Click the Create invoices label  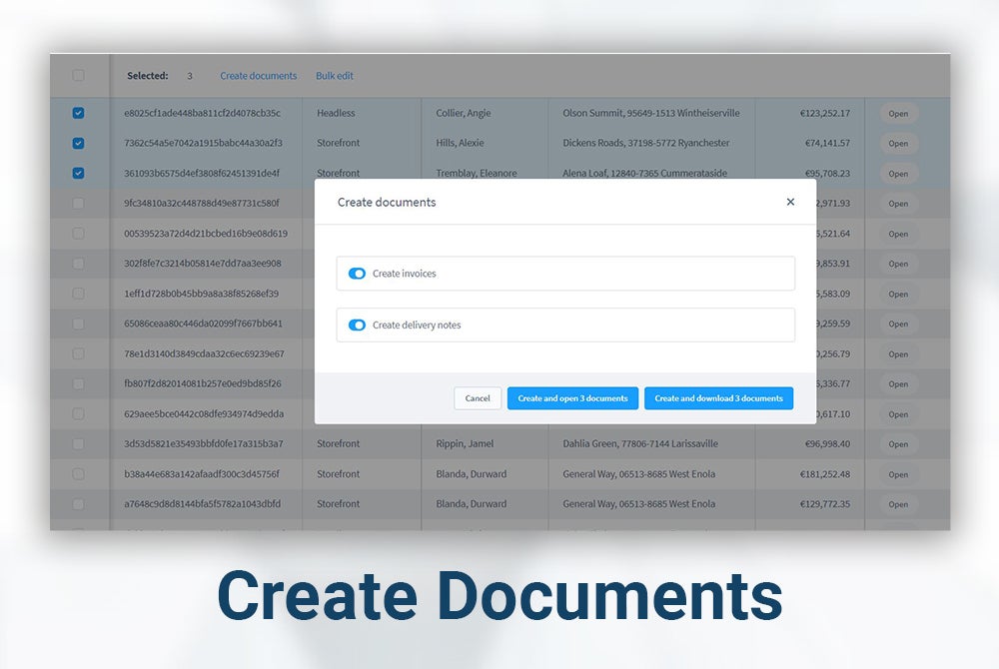[x=404, y=273]
